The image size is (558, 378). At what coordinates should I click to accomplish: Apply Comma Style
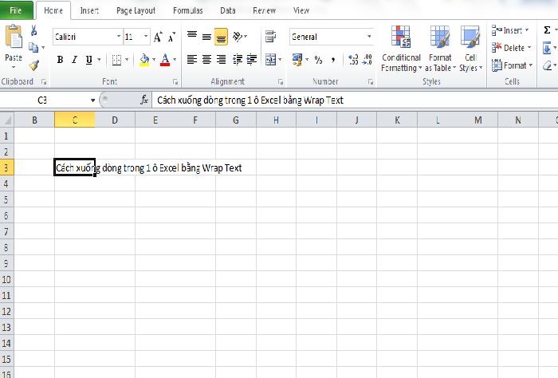point(332,60)
